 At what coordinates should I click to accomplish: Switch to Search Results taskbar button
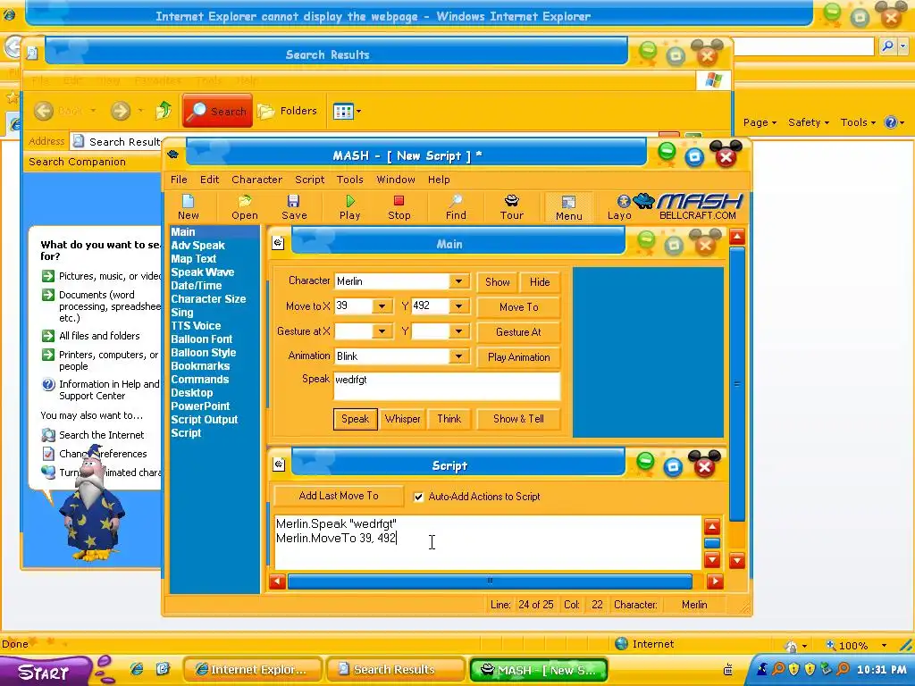[395, 670]
